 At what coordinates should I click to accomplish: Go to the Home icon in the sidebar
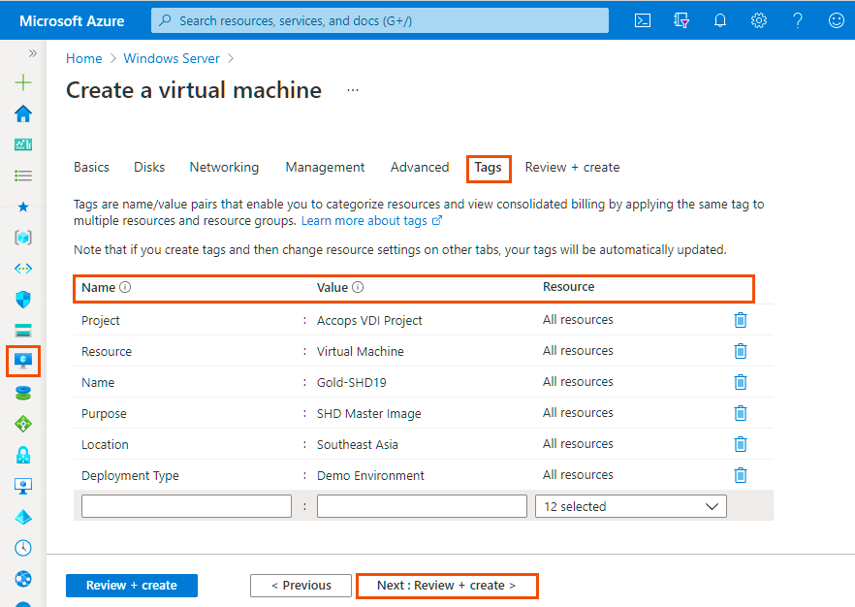(23, 113)
